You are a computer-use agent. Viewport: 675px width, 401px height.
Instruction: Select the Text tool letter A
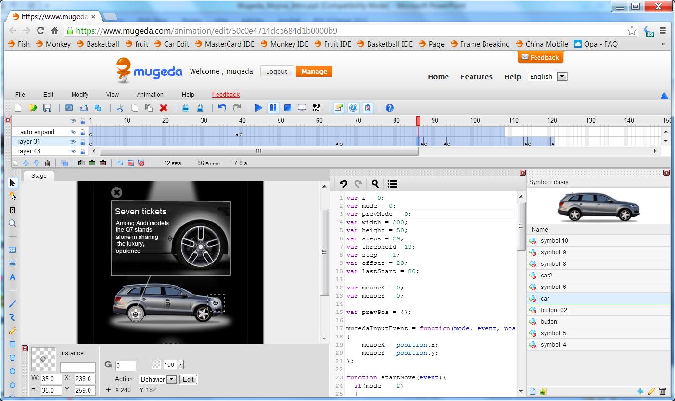coord(13,277)
